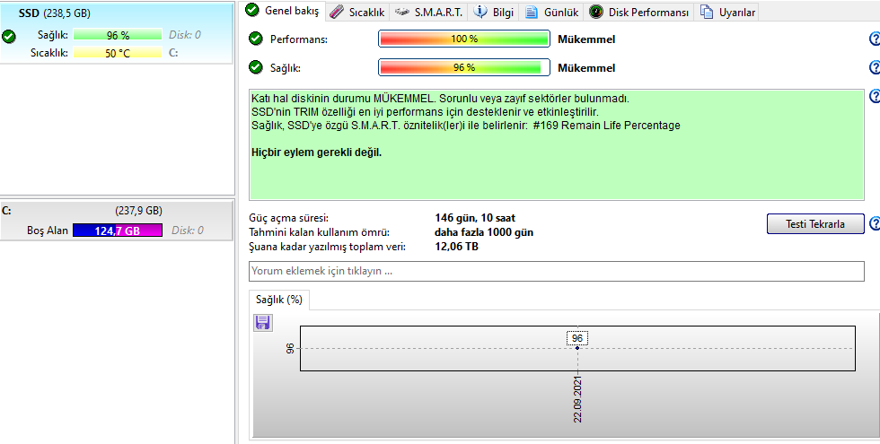Open the S.M.A.R.T. tab
This screenshot has height=444, width=880.
point(428,12)
